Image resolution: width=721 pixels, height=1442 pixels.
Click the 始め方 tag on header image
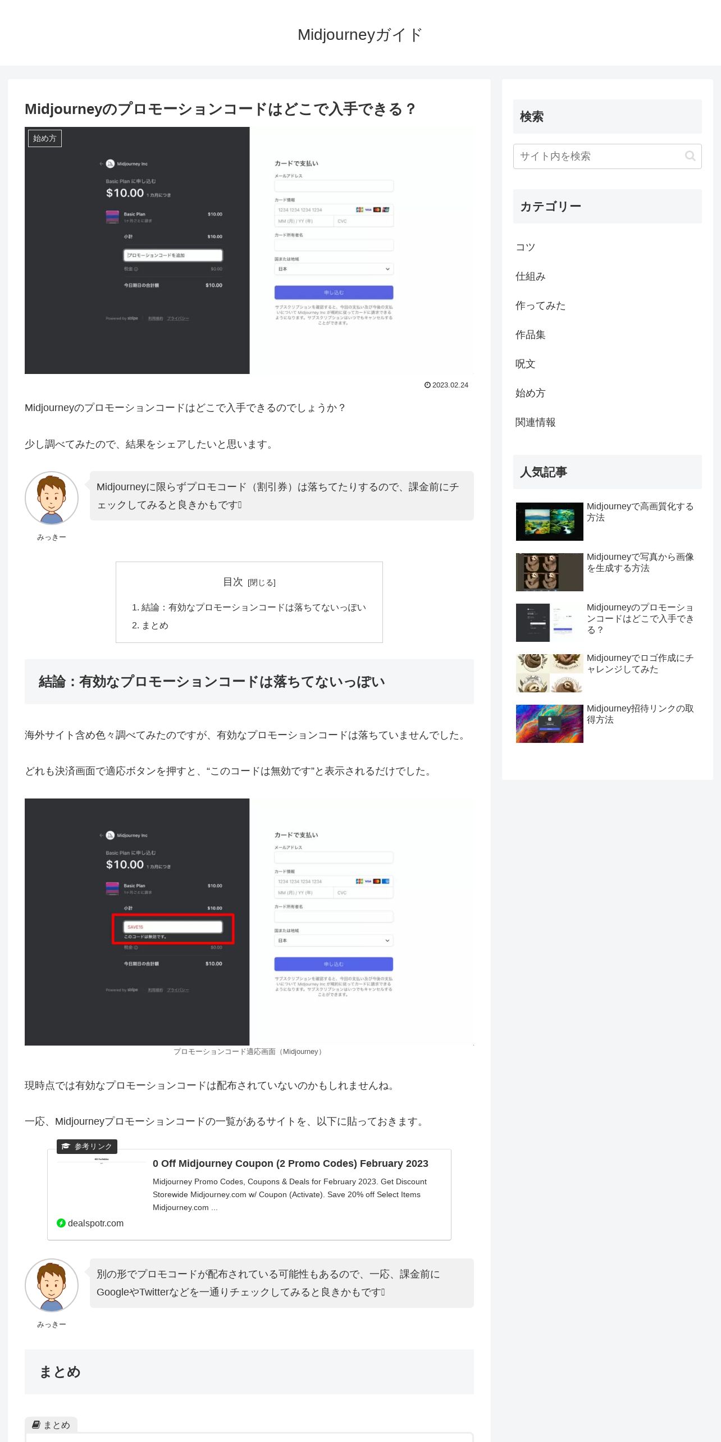[45, 138]
